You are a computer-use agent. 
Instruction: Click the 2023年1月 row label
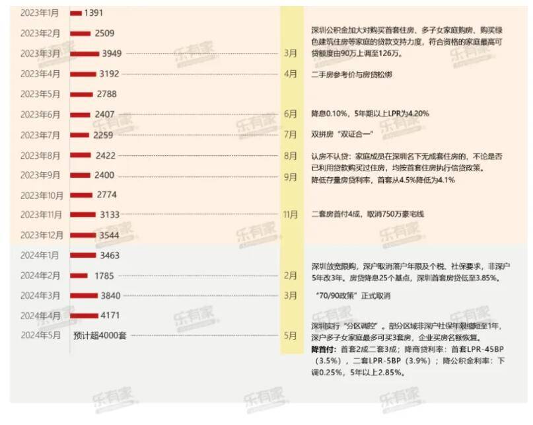[x=40, y=13]
